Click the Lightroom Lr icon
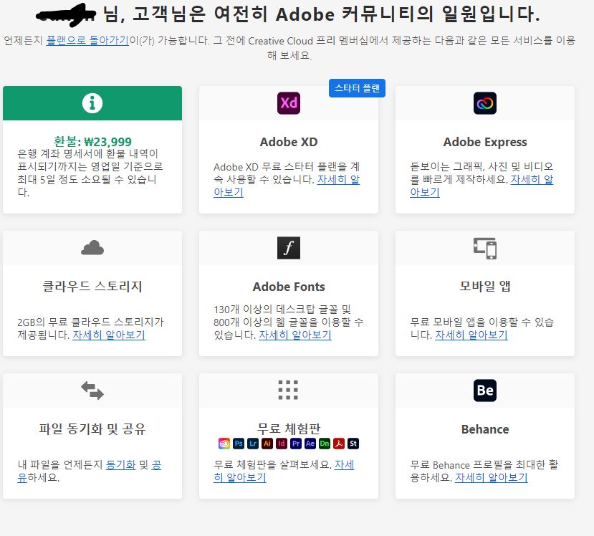Image resolution: width=594 pixels, height=536 pixels. [253, 444]
